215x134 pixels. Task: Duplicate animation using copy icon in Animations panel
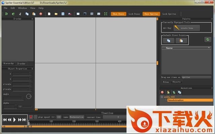179,92
